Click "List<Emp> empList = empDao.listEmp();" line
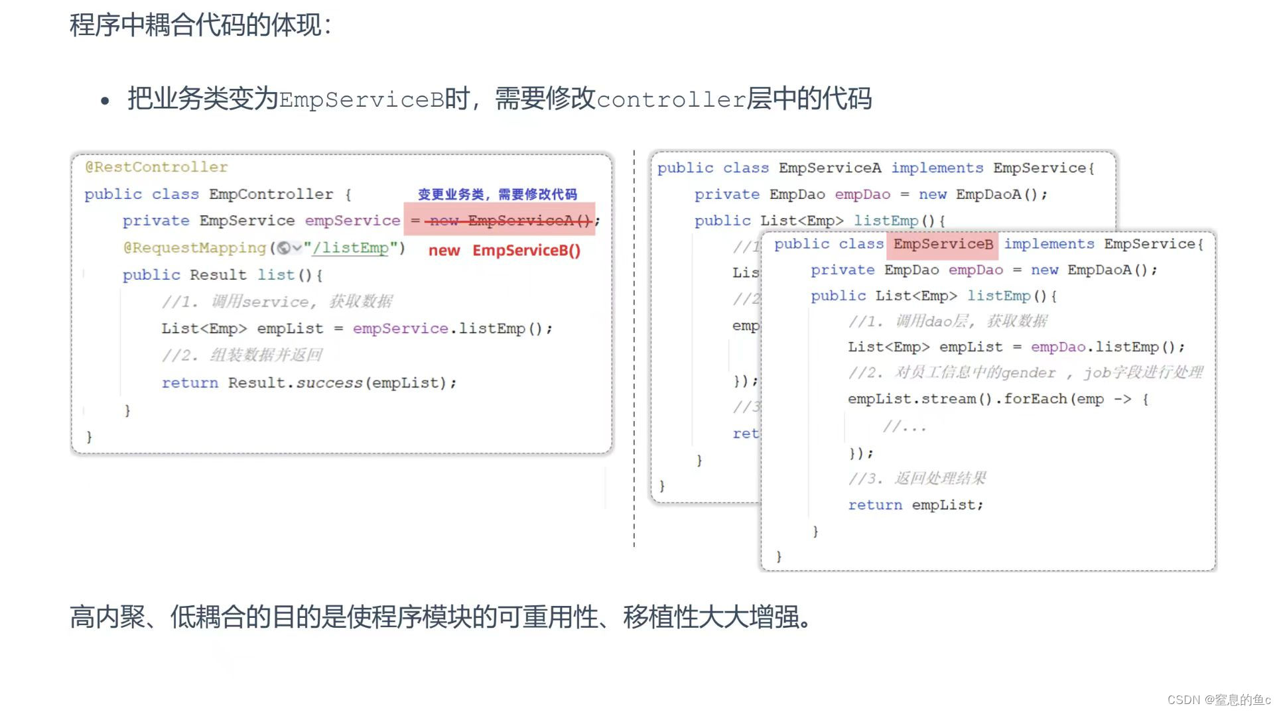 coord(1016,347)
